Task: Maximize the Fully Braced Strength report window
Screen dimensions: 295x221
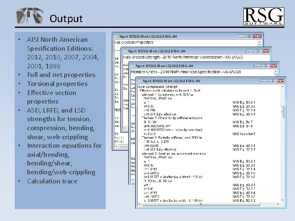Action: (258, 51)
